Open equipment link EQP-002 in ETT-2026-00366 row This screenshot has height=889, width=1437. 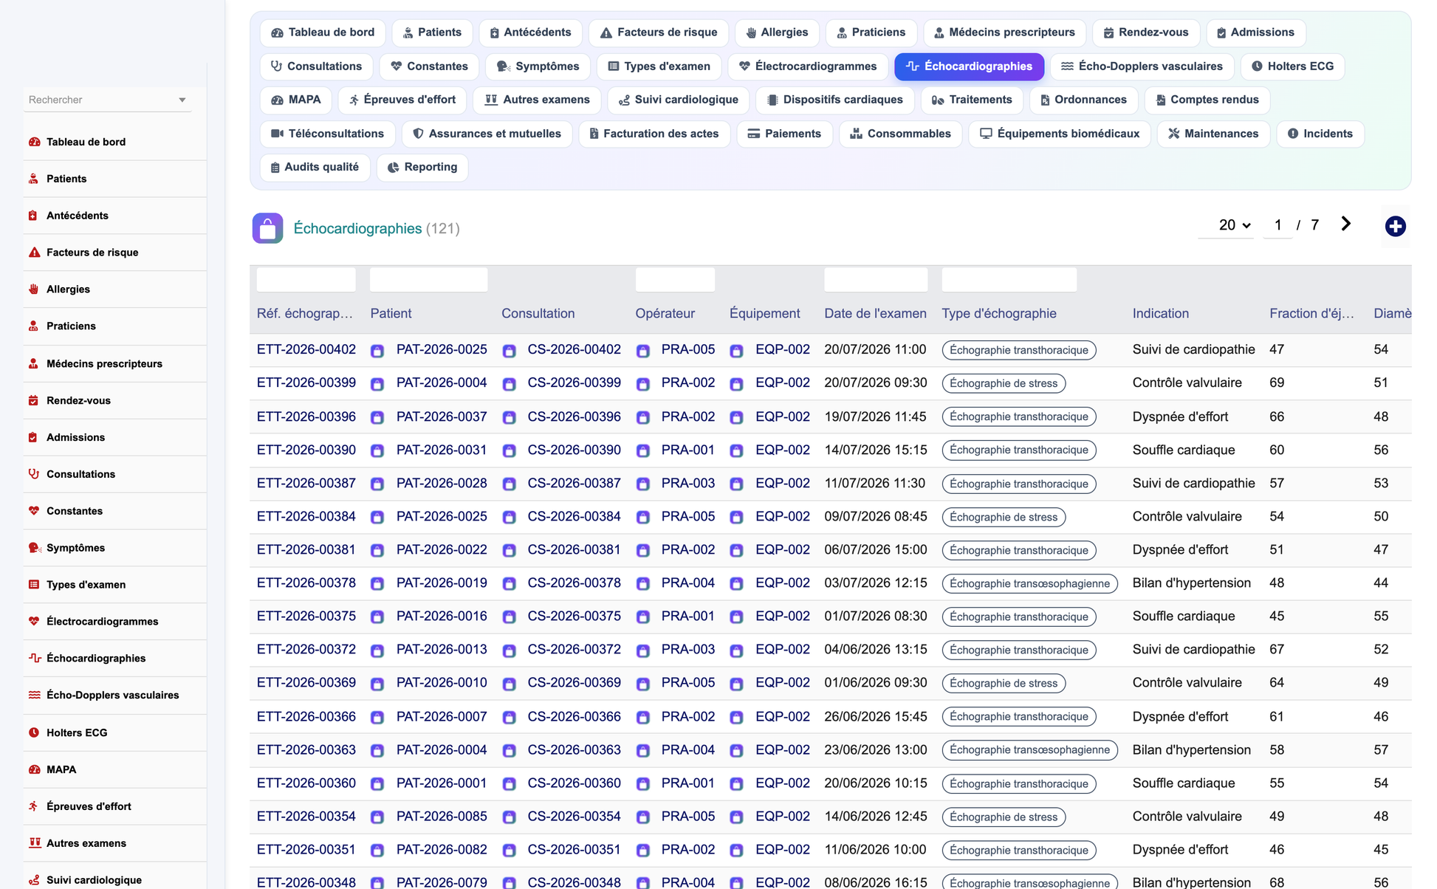click(x=783, y=716)
